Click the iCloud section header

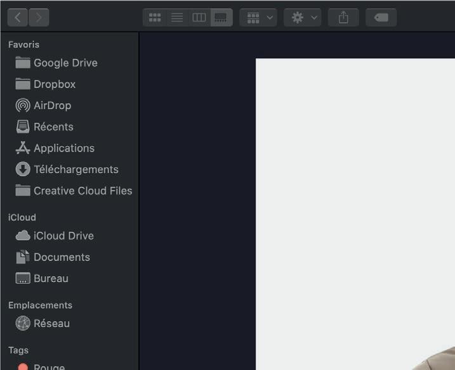22,217
